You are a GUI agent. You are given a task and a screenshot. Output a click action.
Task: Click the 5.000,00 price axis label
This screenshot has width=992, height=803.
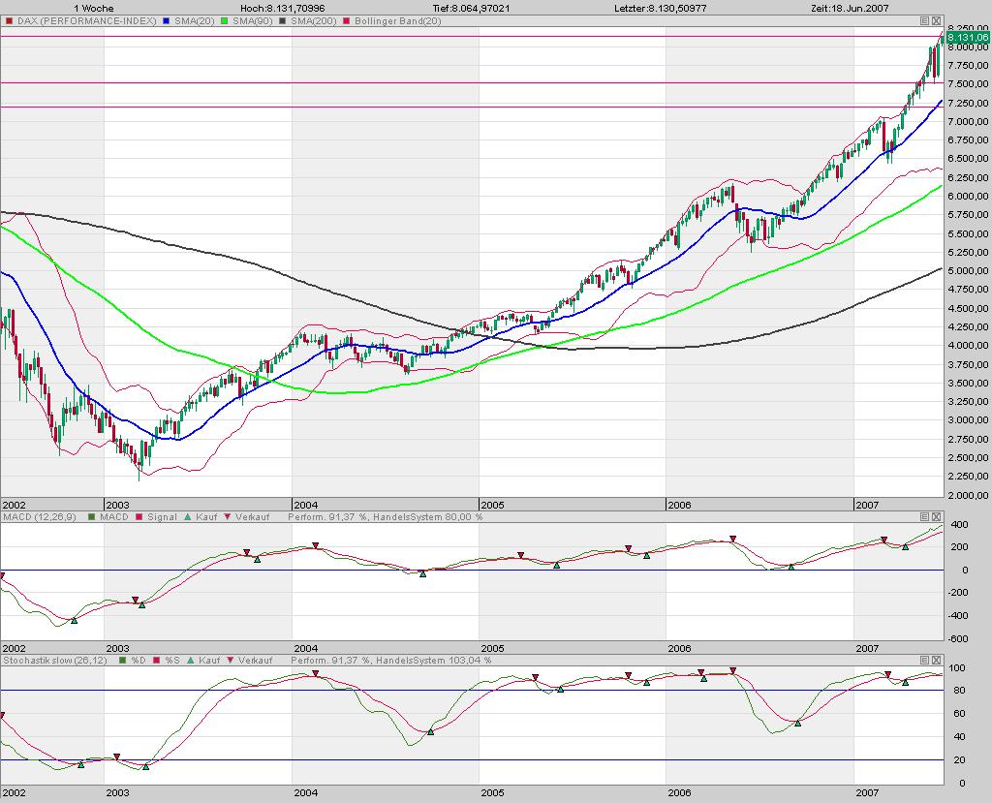[x=968, y=271]
